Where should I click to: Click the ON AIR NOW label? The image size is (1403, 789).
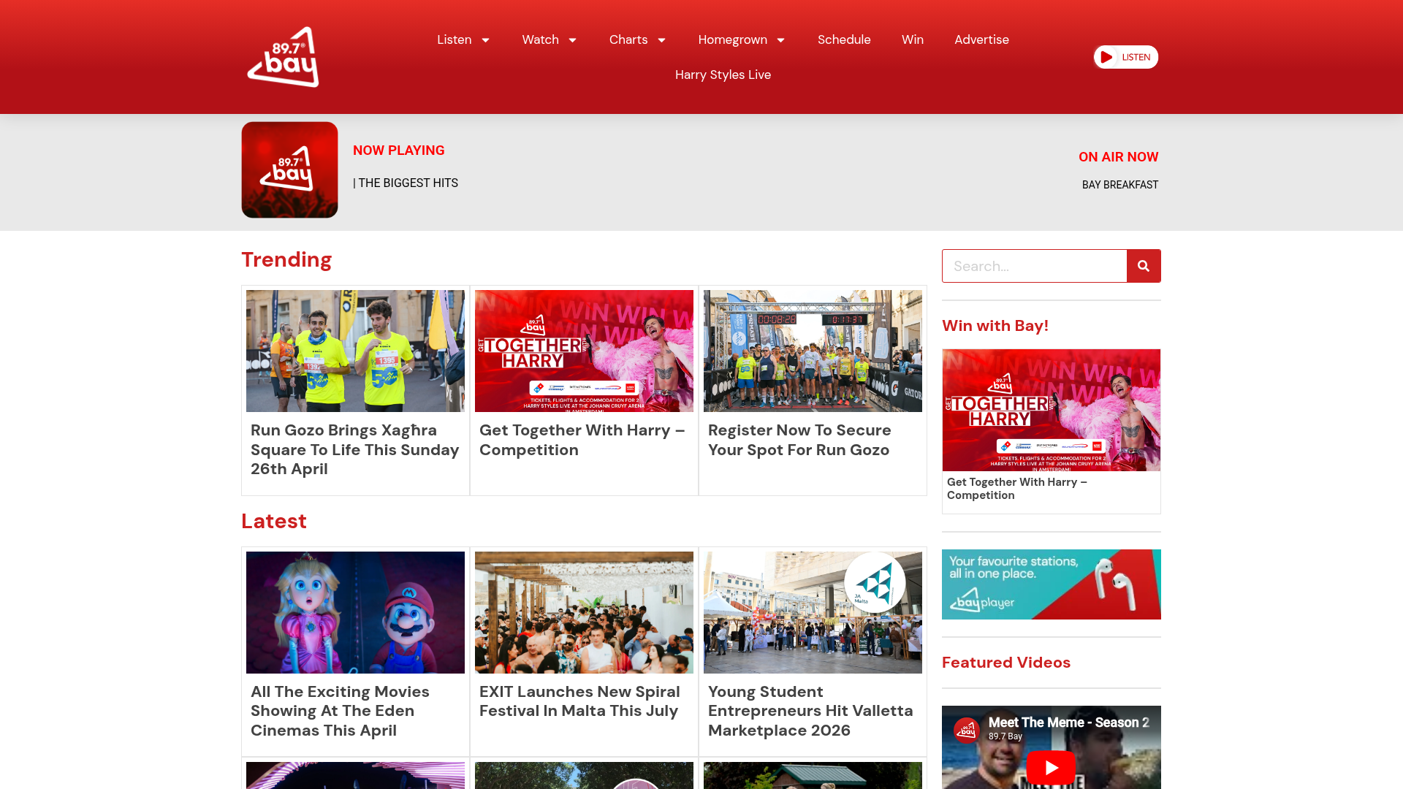pyautogui.click(x=1119, y=157)
